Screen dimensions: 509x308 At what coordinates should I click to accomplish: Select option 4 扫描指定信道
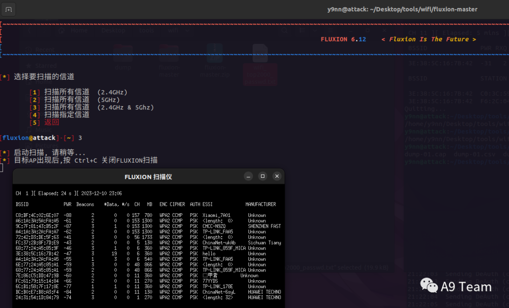tap(59, 115)
